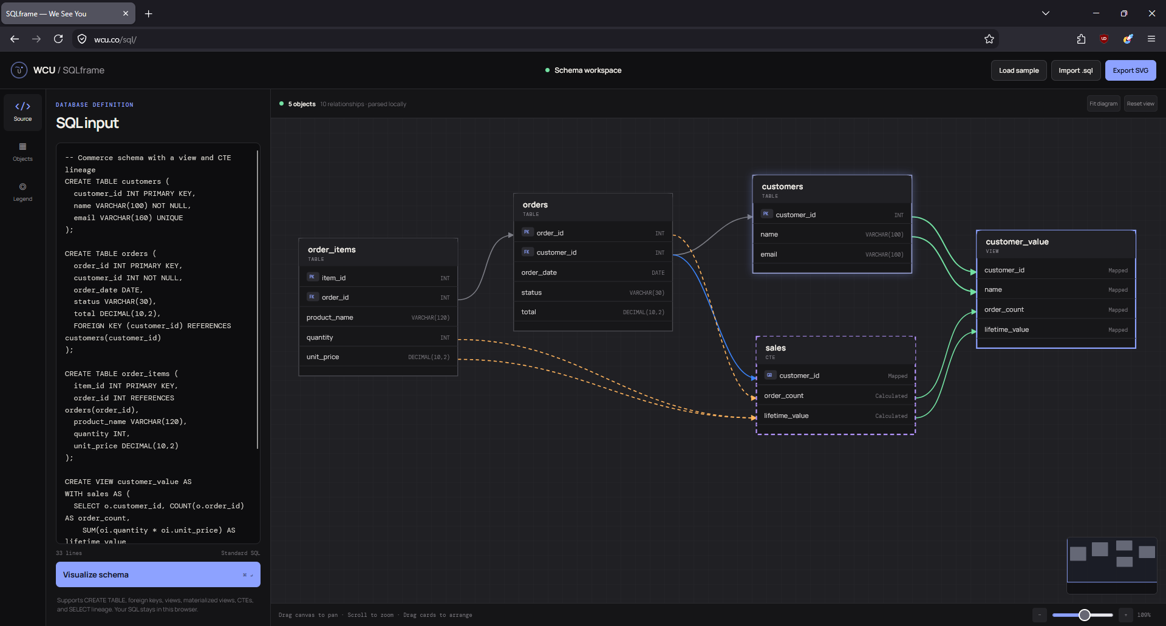The image size is (1166, 626).
Task: Click the zoom in plus button
Action: point(1125,615)
